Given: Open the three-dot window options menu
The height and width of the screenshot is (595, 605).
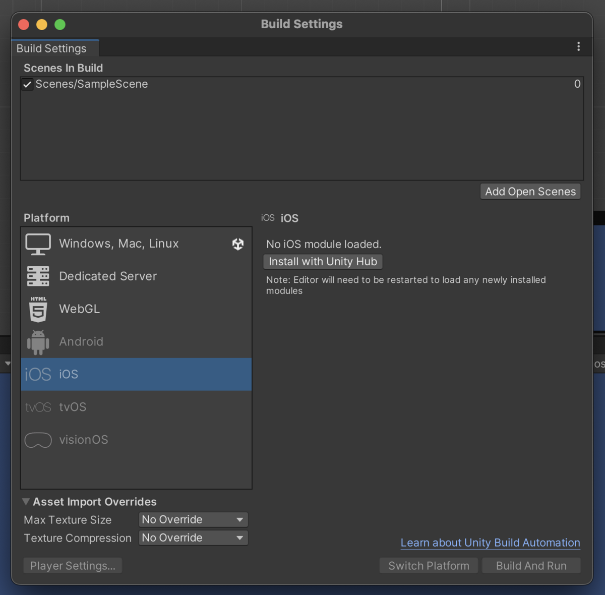Looking at the screenshot, I should (578, 46).
